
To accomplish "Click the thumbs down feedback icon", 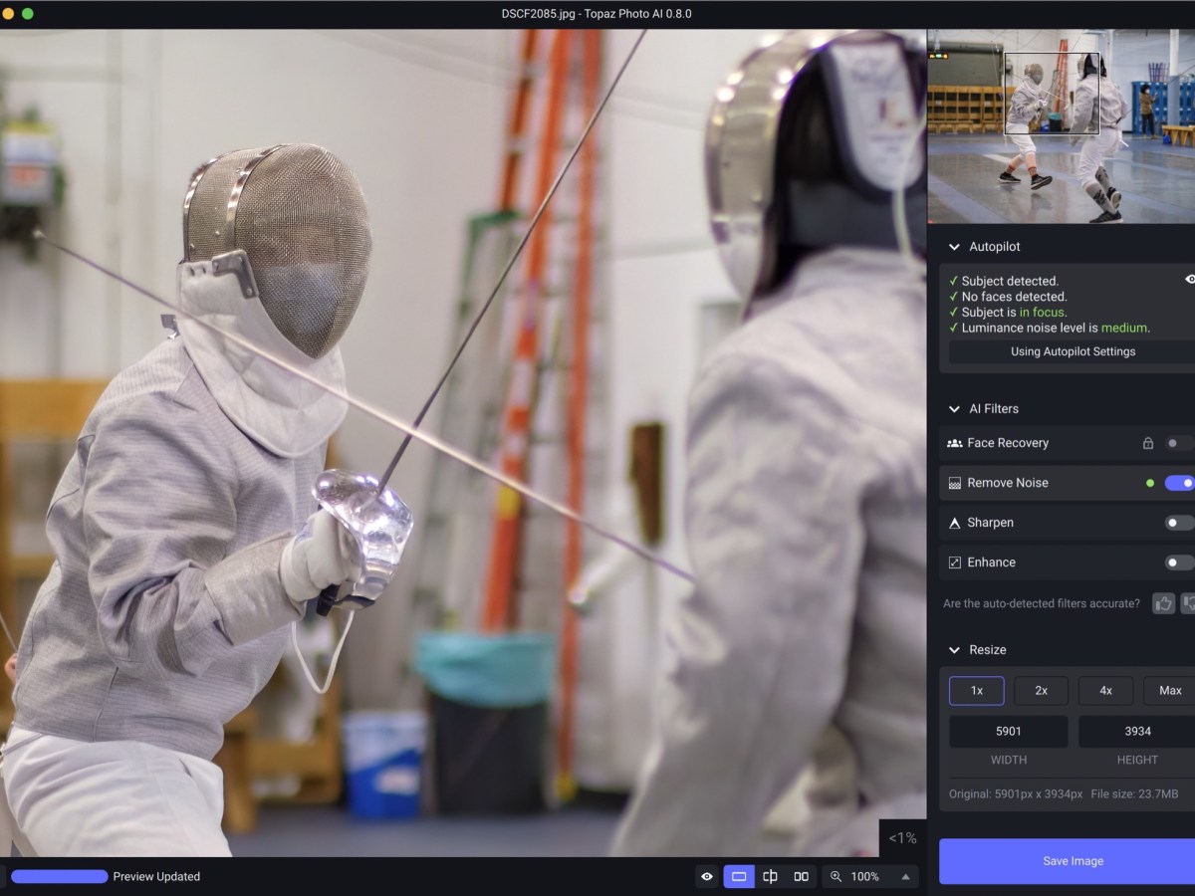I will pos(1188,603).
